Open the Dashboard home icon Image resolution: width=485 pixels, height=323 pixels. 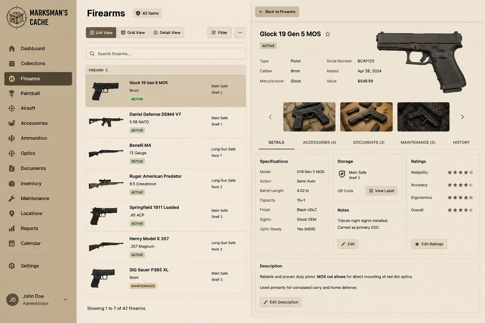12,49
